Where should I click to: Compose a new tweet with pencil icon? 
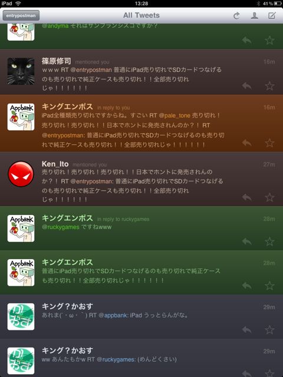272,16
